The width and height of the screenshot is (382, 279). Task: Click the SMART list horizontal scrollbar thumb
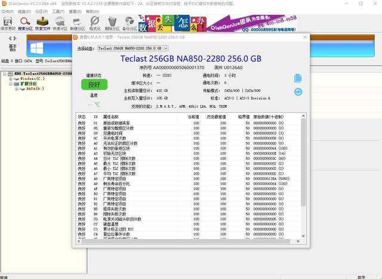(x=186, y=241)
